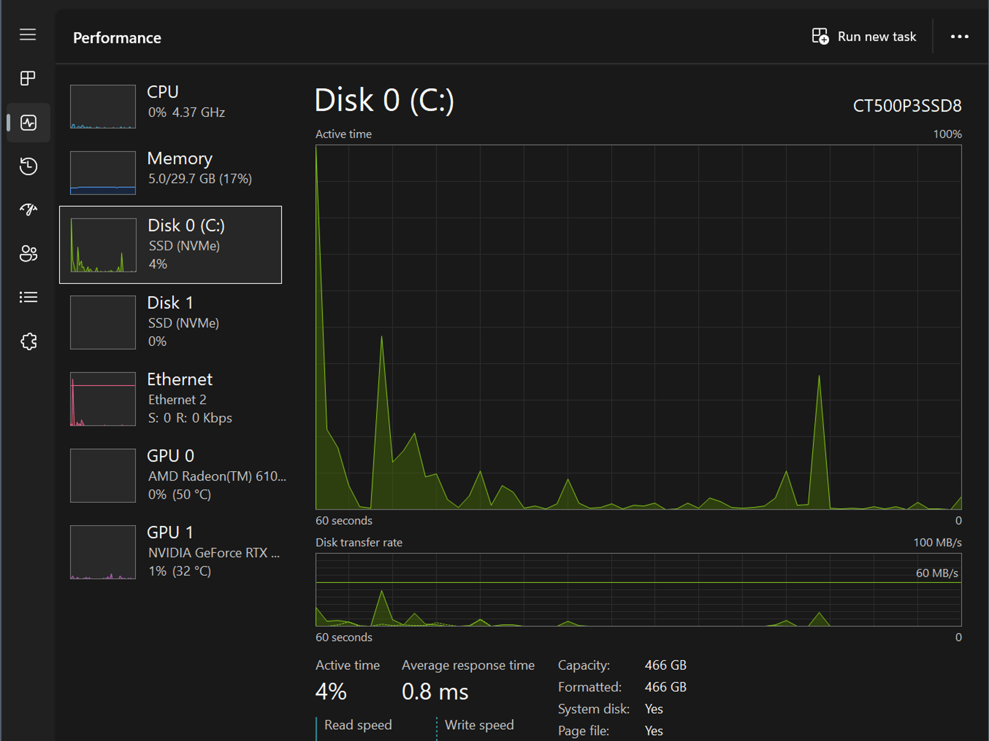Image resolution: width=989 pixels, height=741 pixels.
Task: Open the three-dot more options menu
Action: (x=959, y=37)
